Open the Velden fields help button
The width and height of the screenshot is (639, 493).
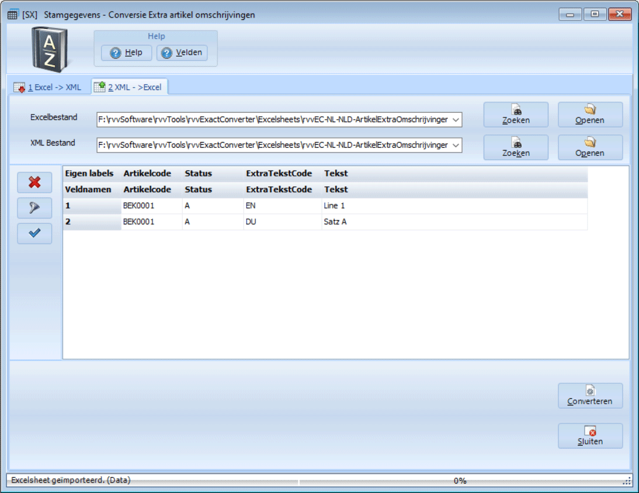(182, 53)
